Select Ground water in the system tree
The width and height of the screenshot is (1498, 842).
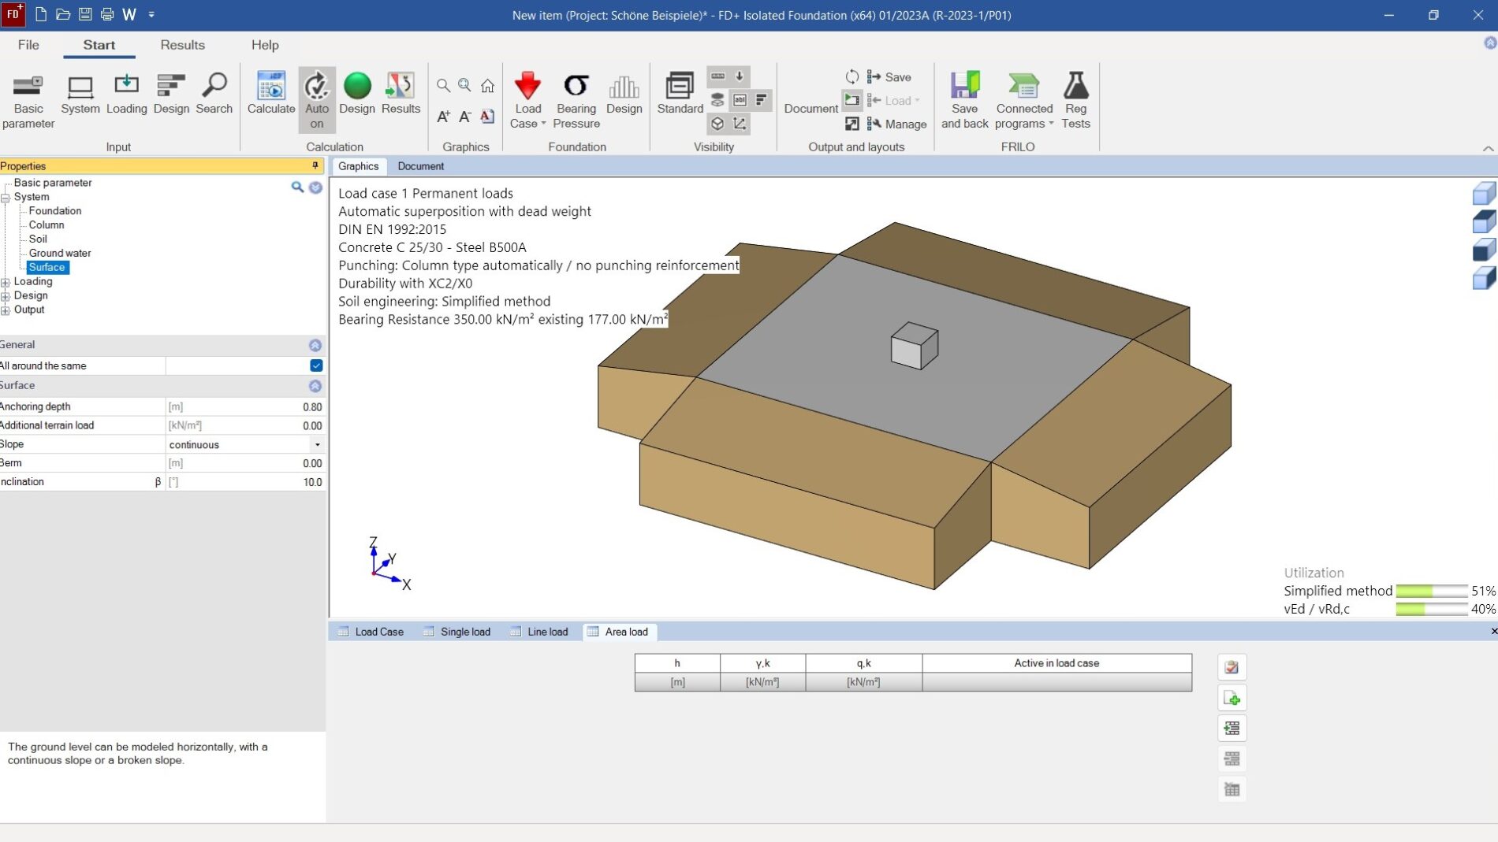click(59, 253)
